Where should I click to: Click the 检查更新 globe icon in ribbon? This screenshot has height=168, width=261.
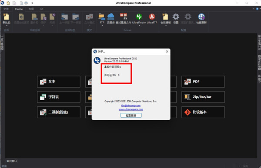201,17
